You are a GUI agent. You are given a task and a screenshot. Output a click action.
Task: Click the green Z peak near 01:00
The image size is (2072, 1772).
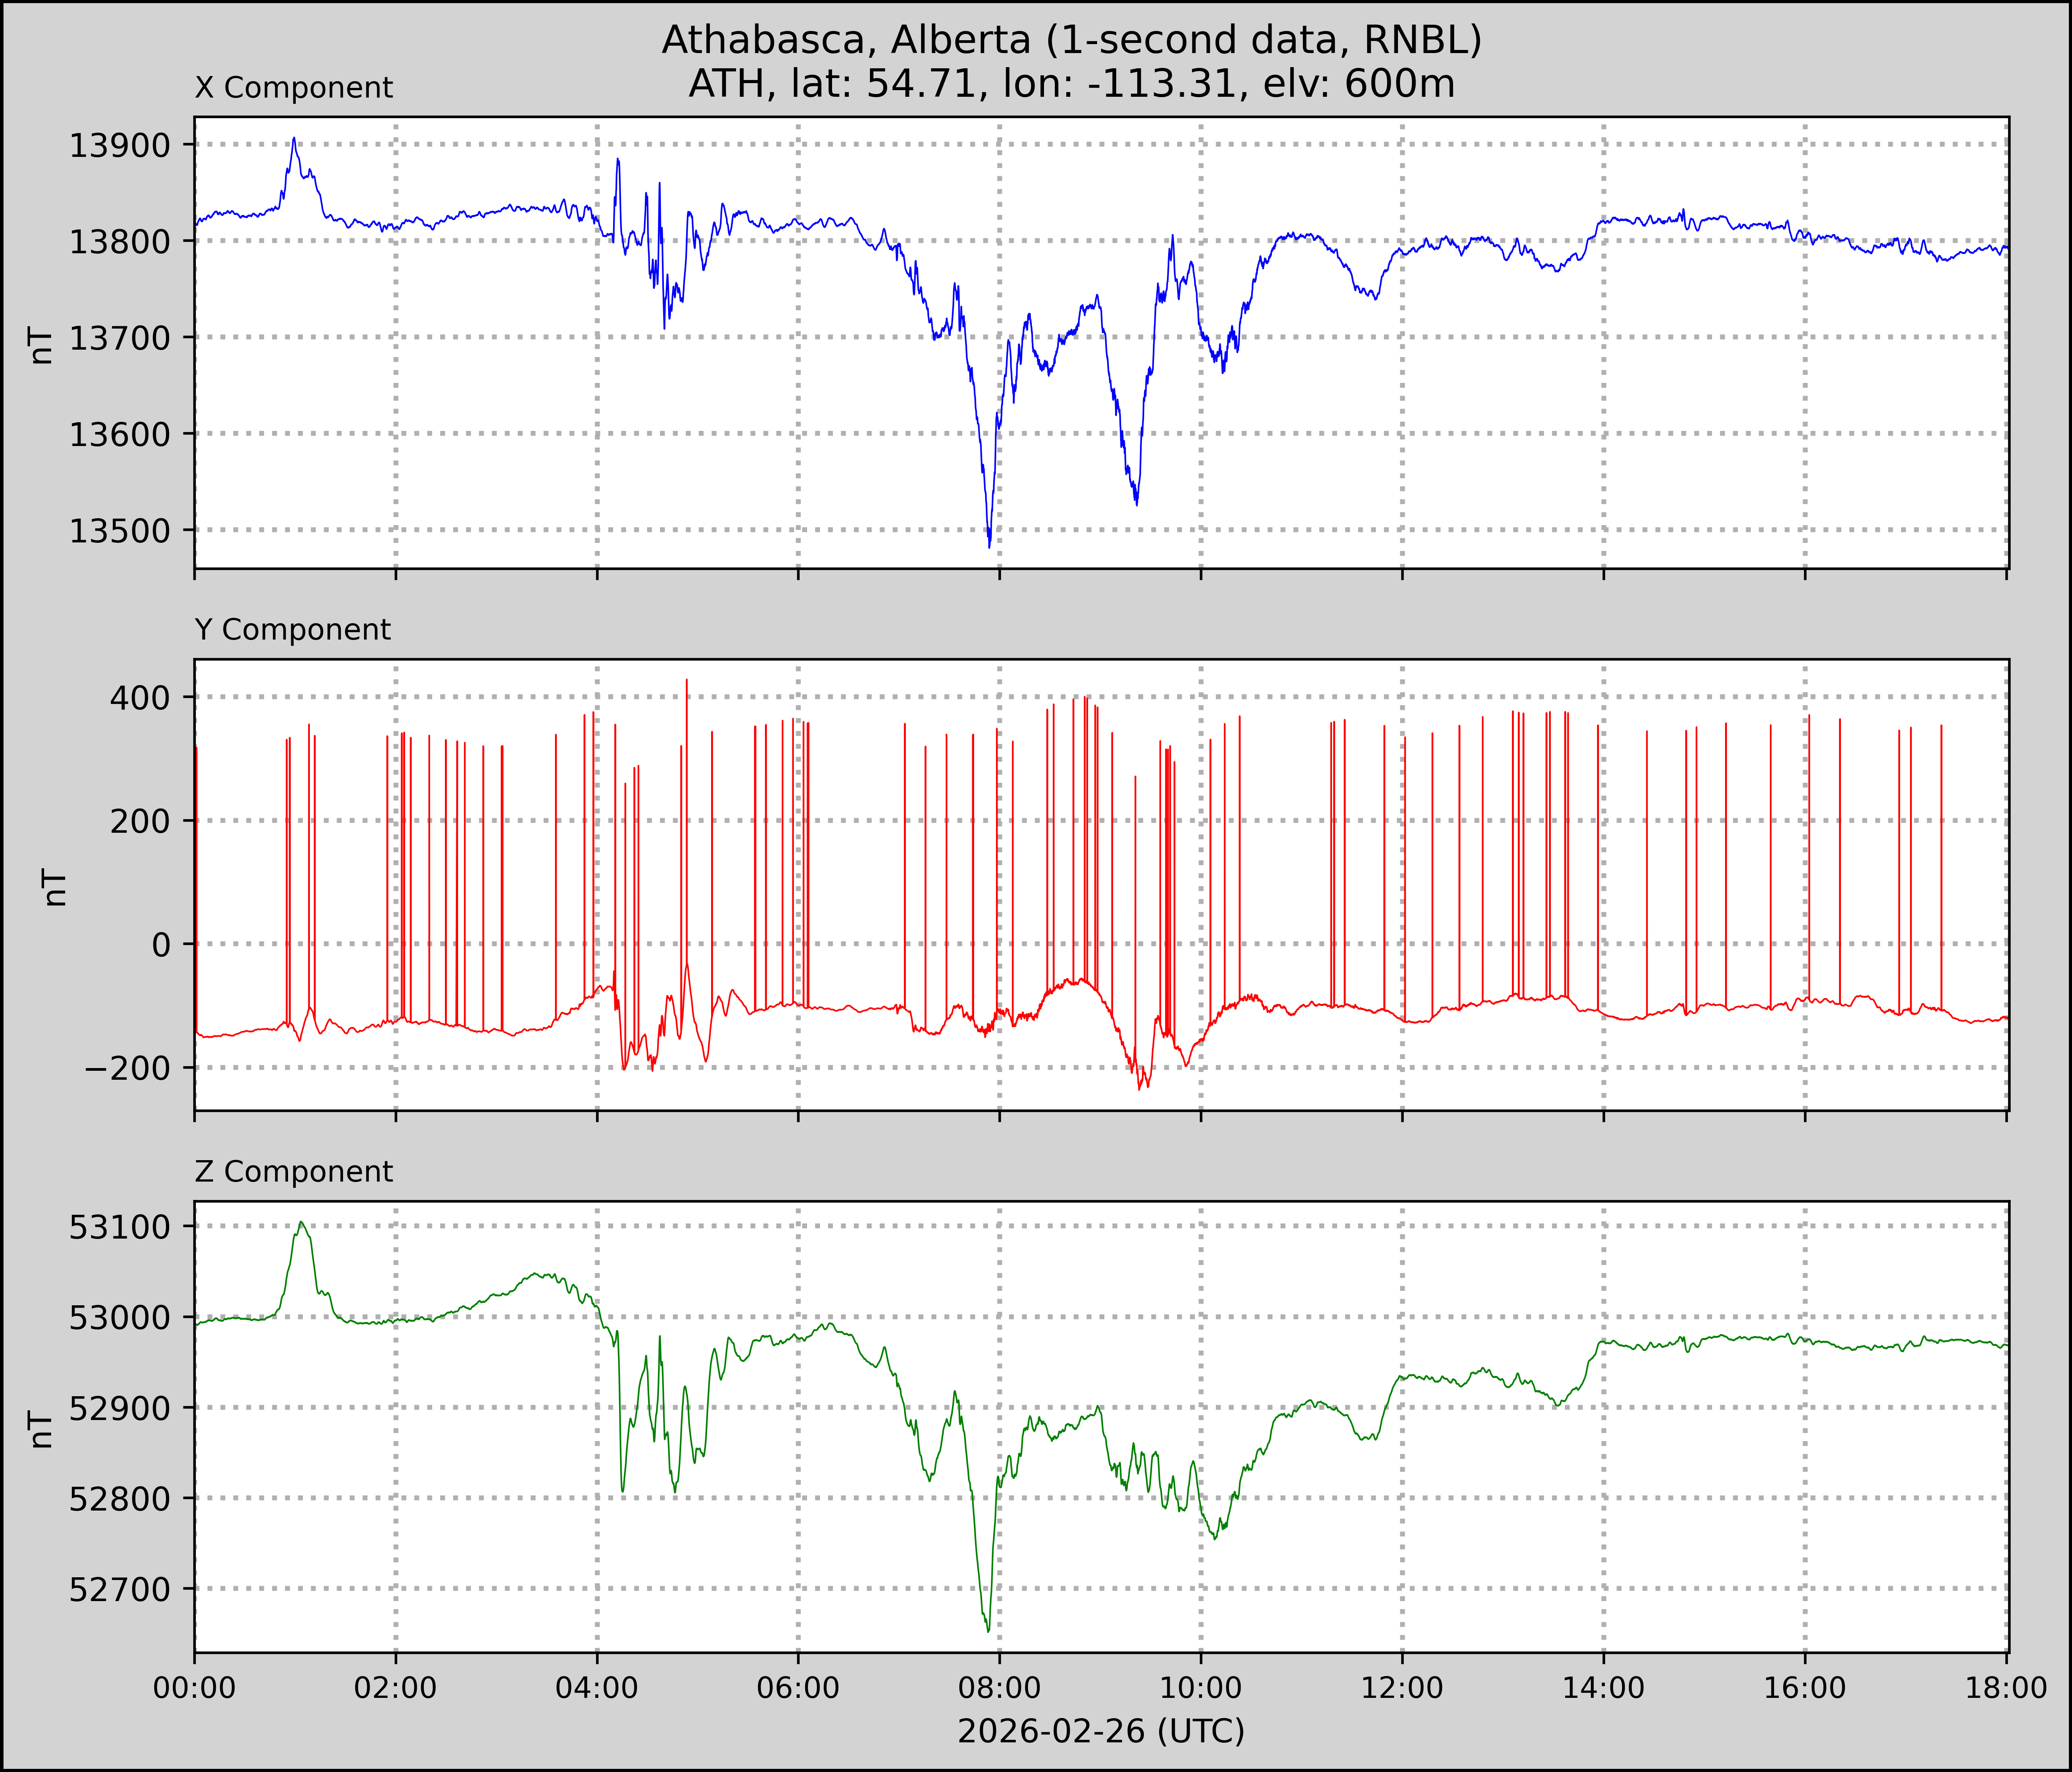click(x=301, y=1223)
